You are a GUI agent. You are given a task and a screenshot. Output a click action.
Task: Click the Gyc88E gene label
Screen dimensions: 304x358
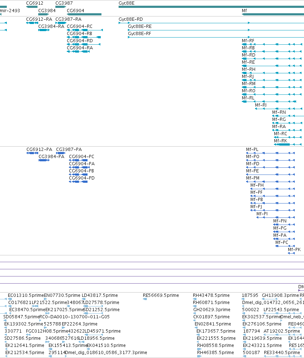(x=126, y=3)
